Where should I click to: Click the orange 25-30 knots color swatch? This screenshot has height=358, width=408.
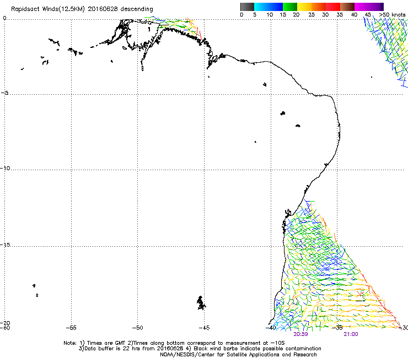pos(319,7)
